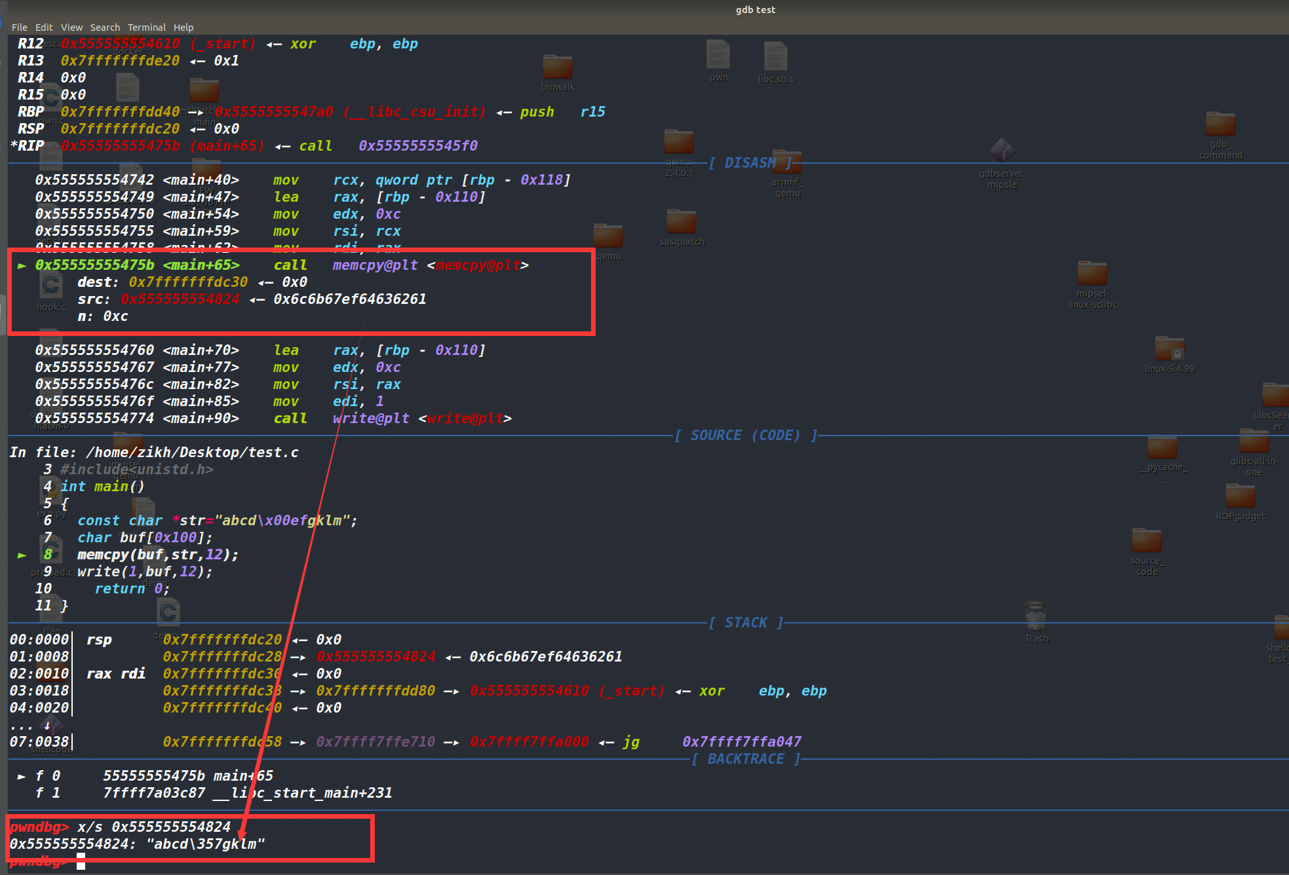Screen dimensions: 1289x875
Task: Select the pwn file icon on the desktop
Action: click(718, 60)
